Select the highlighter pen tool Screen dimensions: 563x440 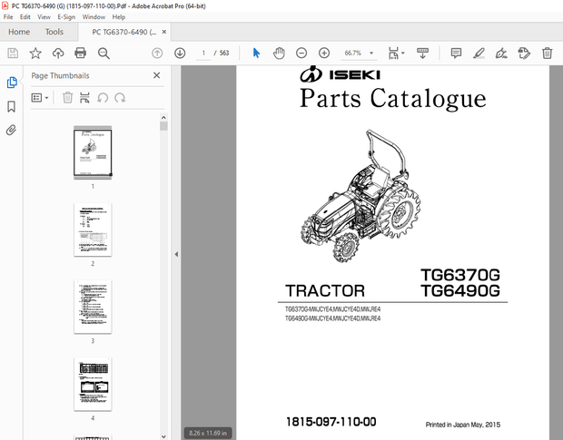coord(479,54)
